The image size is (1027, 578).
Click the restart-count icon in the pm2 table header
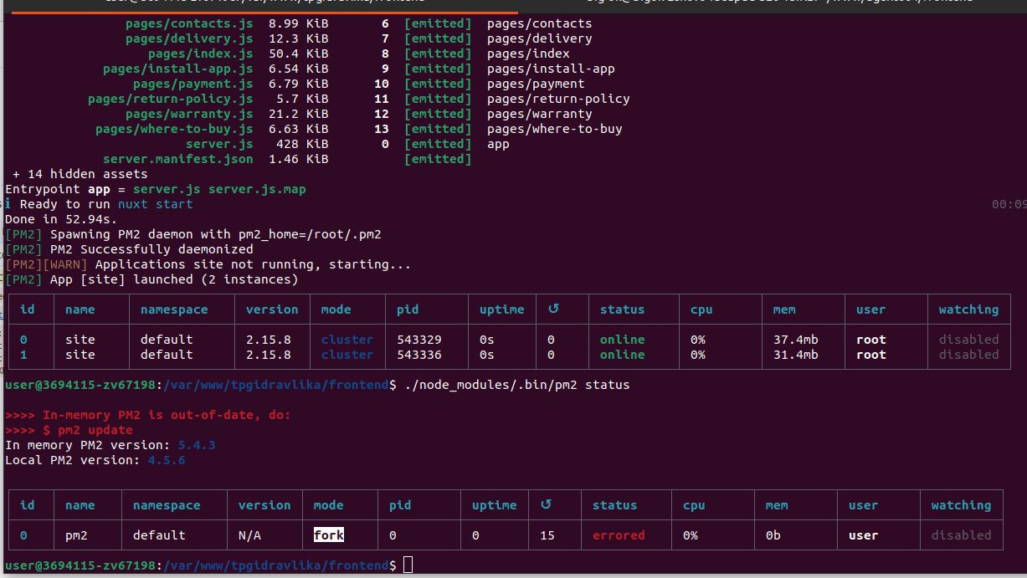(x=546, y=505)
